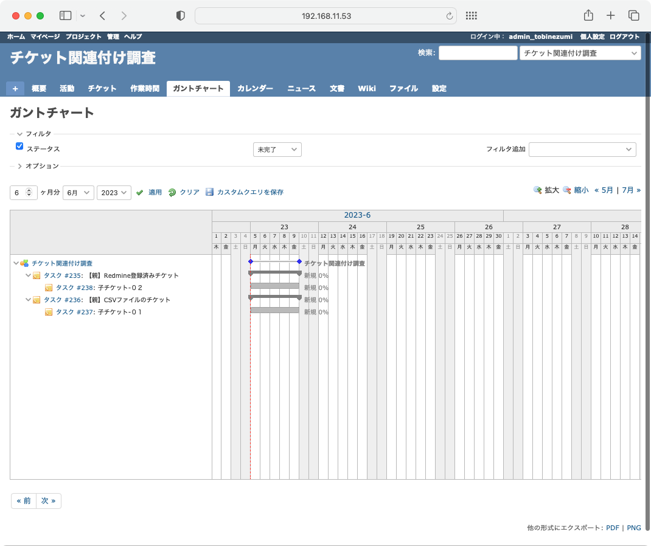Click inside the 検索 search field
Viewport: 651px width, 546px height.
[x=478, y=53]
